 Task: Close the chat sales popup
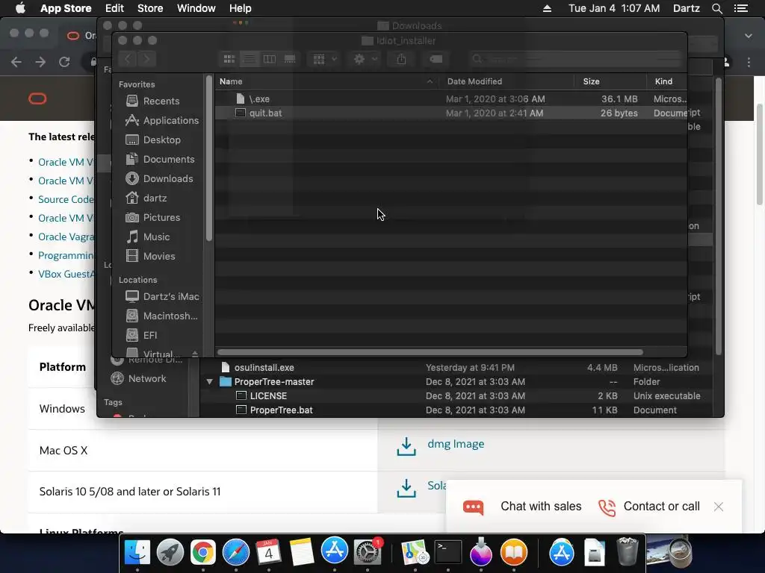pyautogui.click(x=718, y=507)
